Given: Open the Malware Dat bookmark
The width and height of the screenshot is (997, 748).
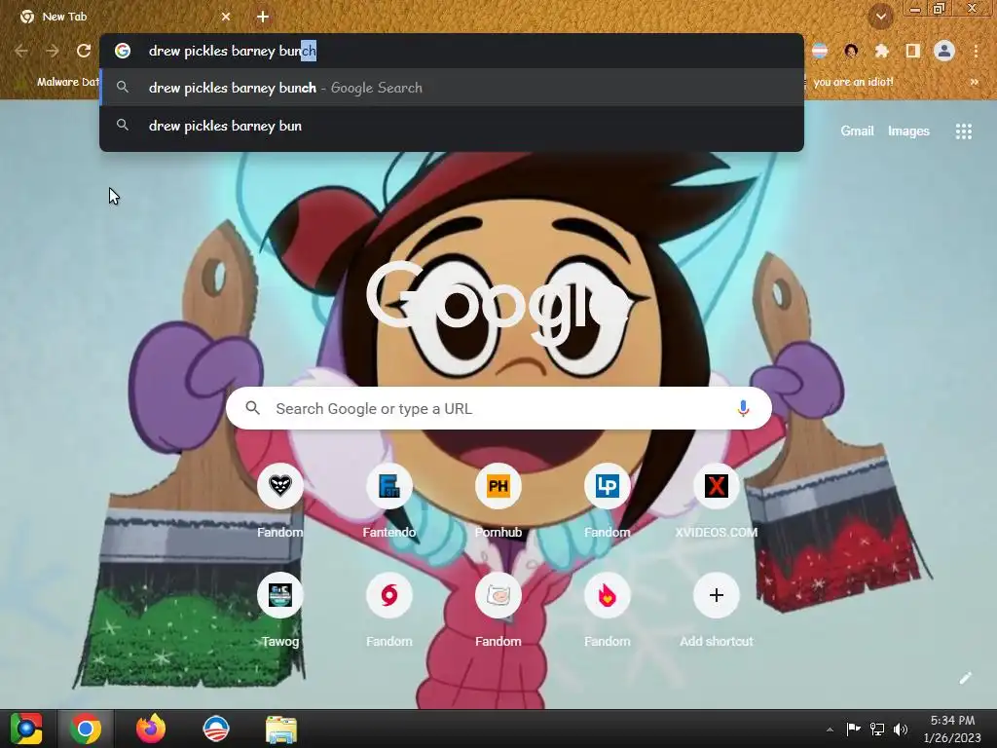Looking at the screenshot, I should click(x=59, y=82).
